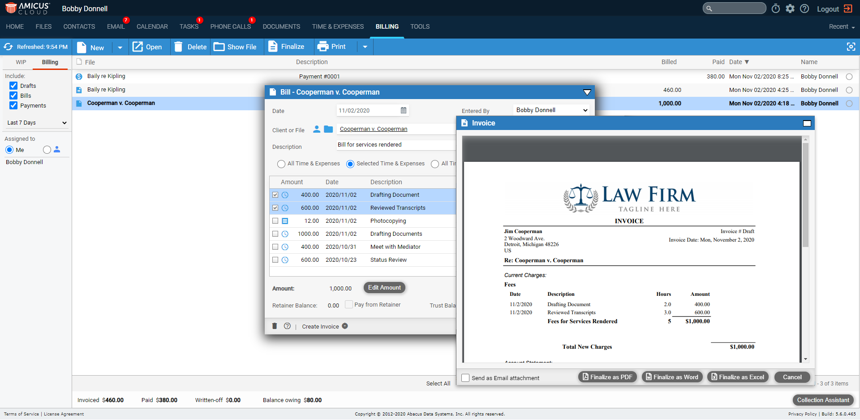Expand the New button dropdown arrow
Viewport: 860px width, 420px height.
120,47
